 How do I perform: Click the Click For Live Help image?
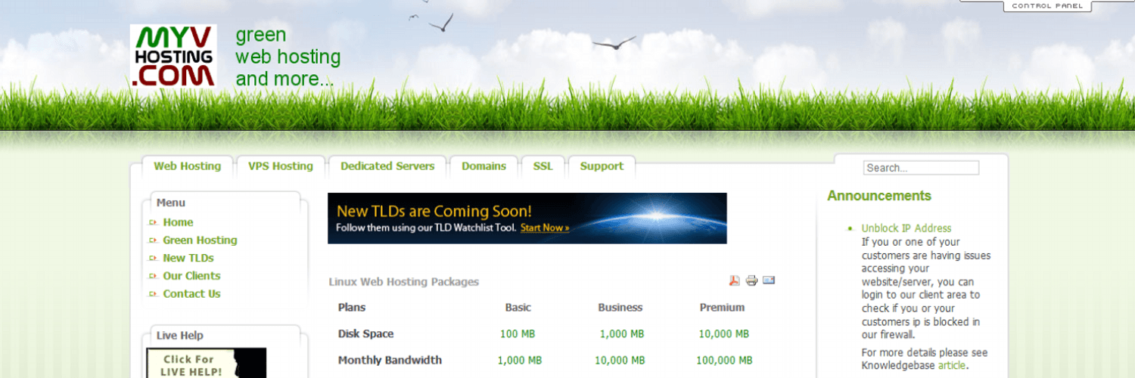[207, 363]
